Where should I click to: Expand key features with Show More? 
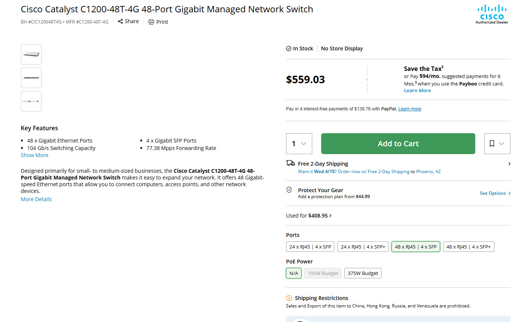[x=34, y=155]
